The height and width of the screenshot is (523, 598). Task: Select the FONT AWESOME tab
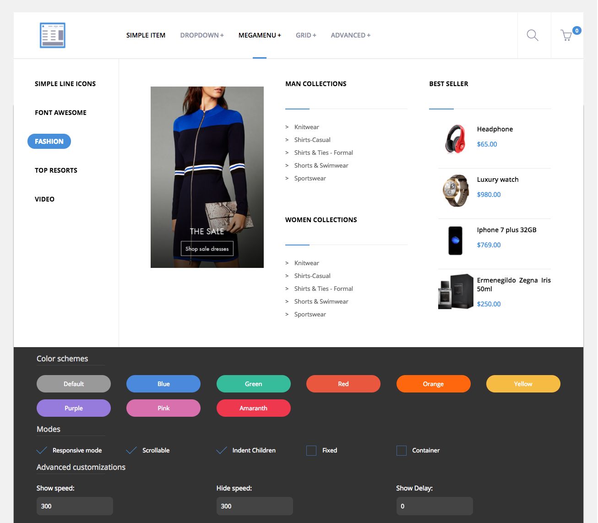pos(60,113)
